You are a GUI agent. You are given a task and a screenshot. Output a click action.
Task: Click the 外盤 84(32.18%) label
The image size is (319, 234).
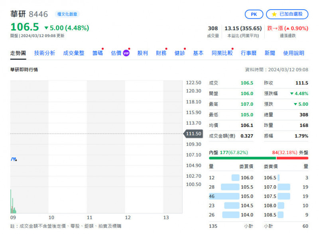290,153
